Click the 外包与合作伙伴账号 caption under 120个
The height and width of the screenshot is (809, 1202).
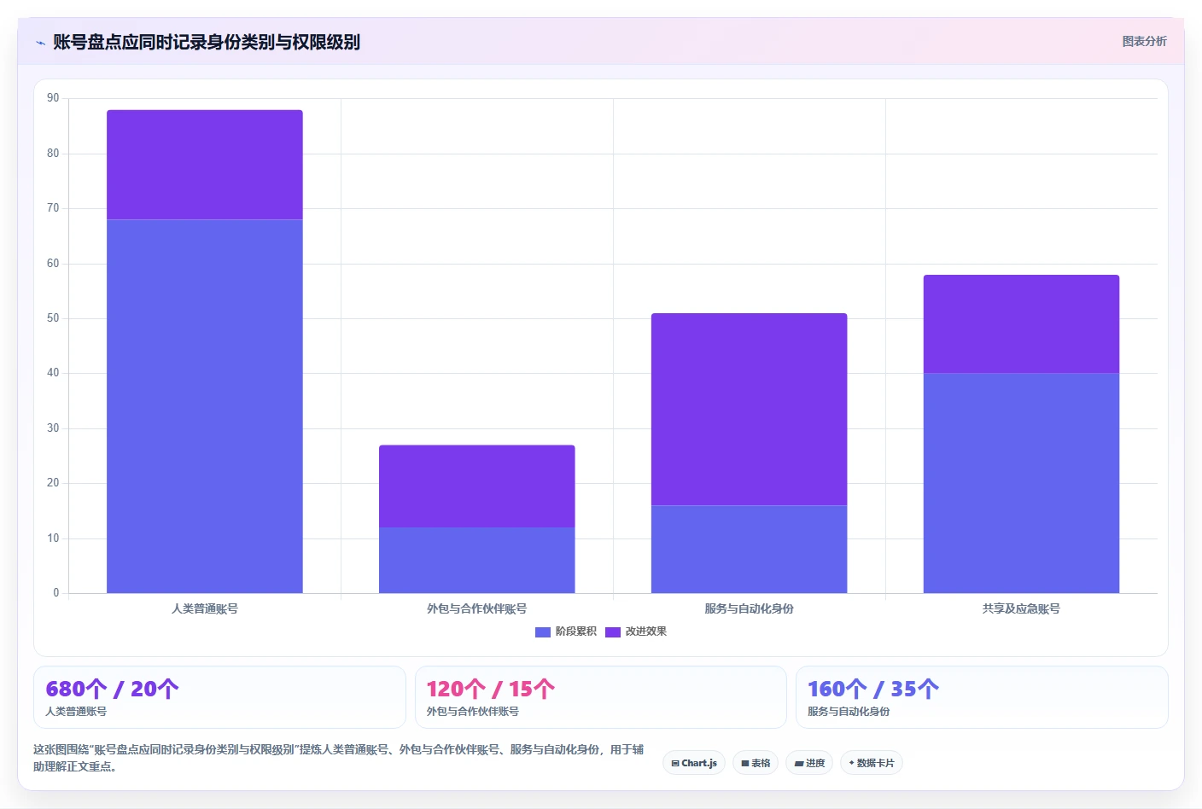[x=472, y=711]
